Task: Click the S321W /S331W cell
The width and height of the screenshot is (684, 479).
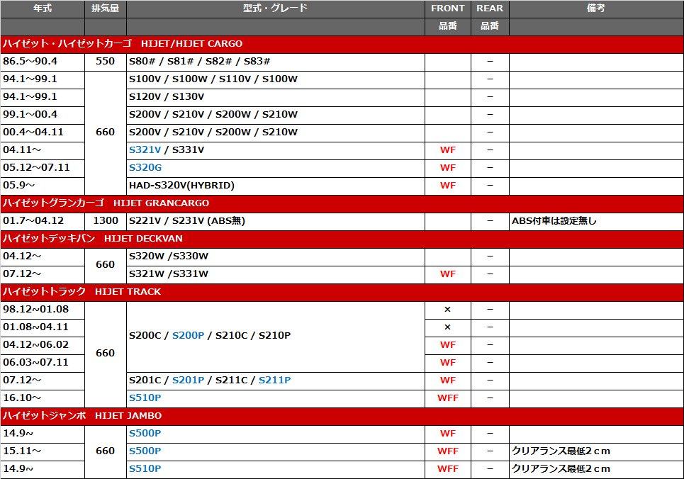Action: (276, 274)
